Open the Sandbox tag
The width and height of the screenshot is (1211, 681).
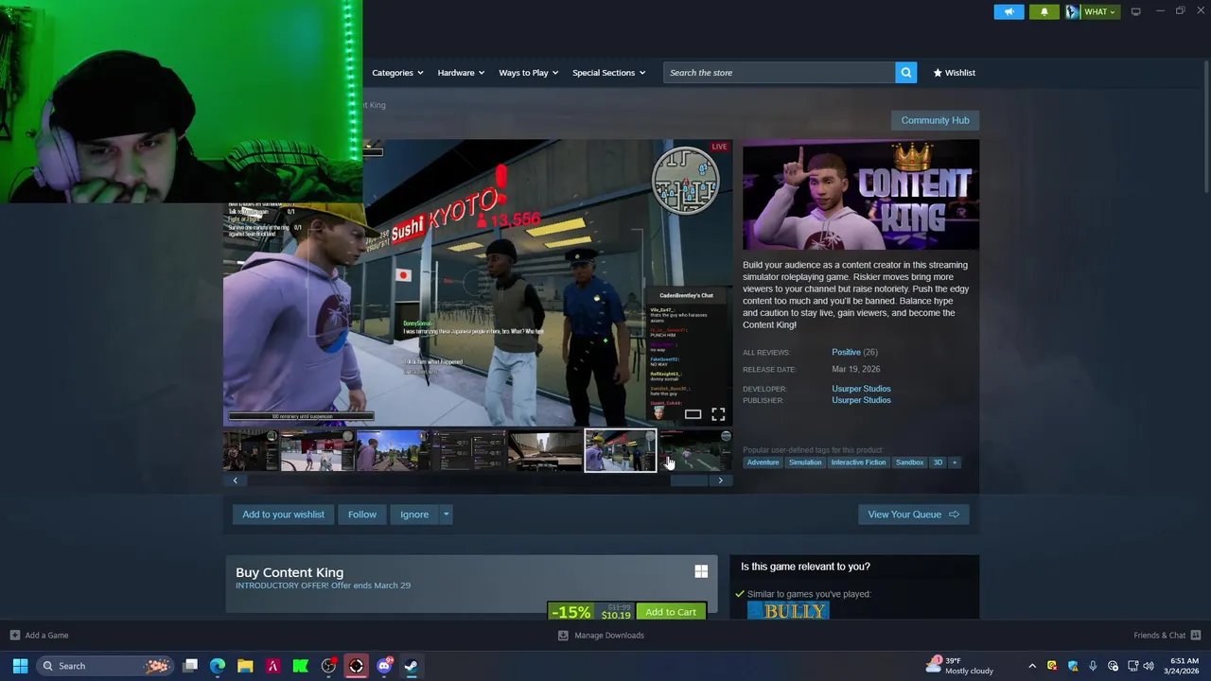909,463
